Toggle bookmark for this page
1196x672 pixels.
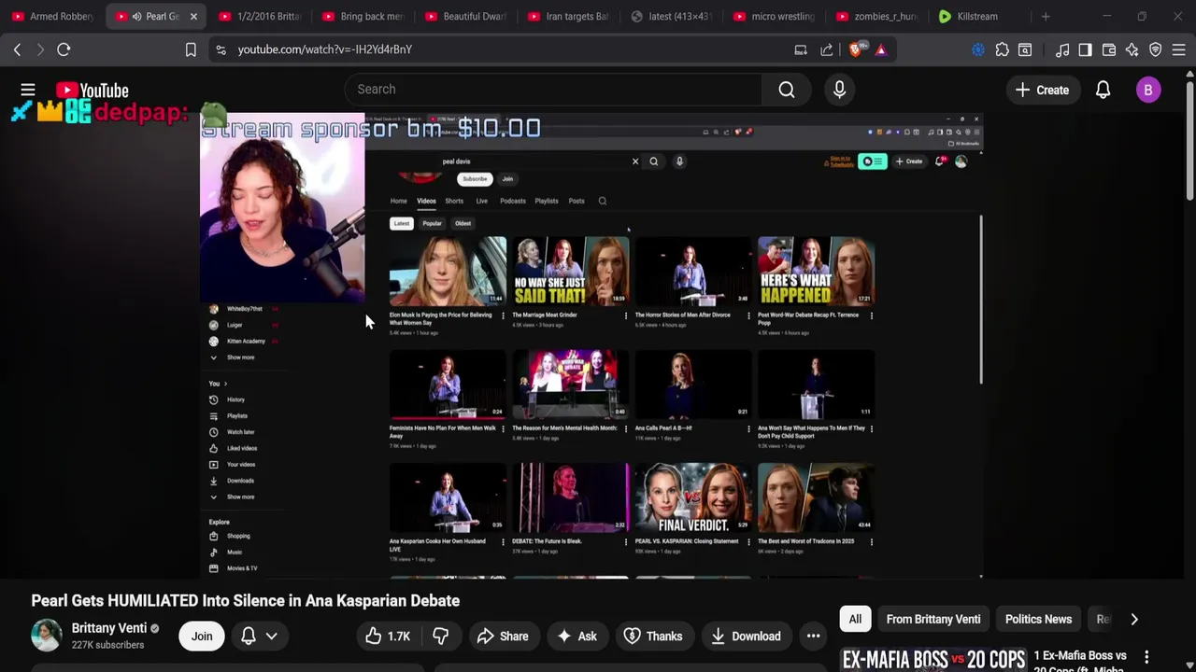(x=191, y=49)
